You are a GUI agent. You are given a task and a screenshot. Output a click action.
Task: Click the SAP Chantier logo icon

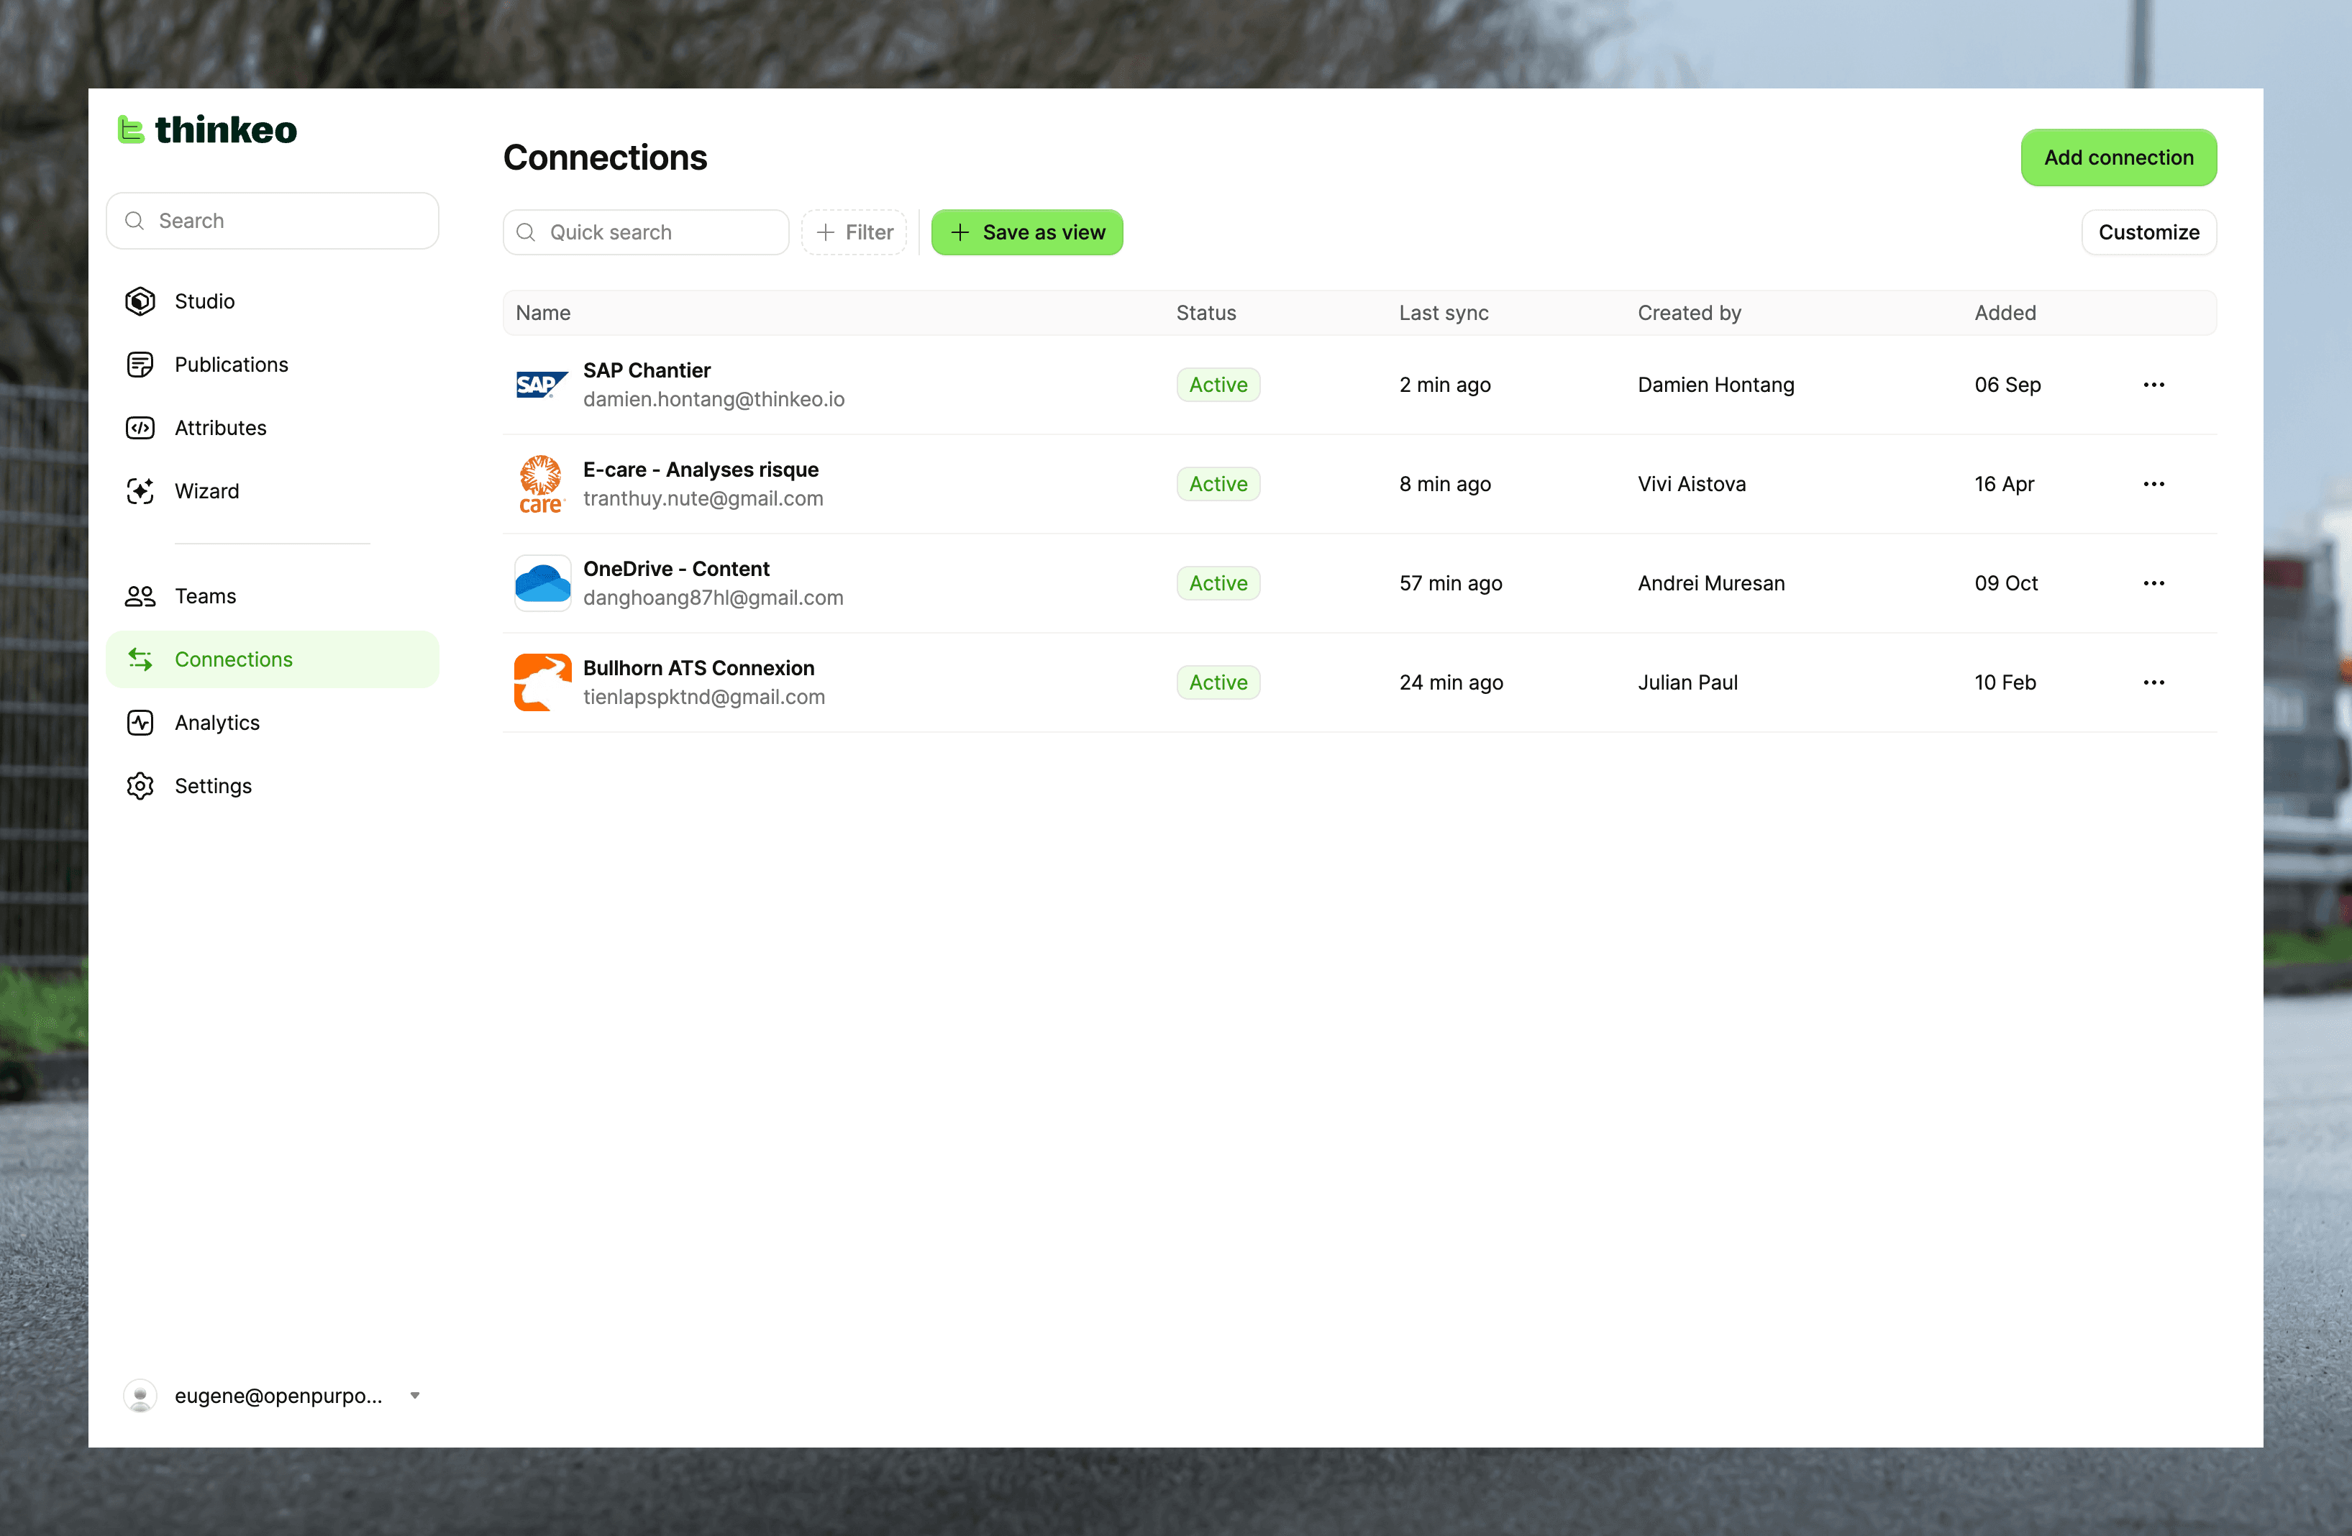pyautogui.click(x=542, y=384)
